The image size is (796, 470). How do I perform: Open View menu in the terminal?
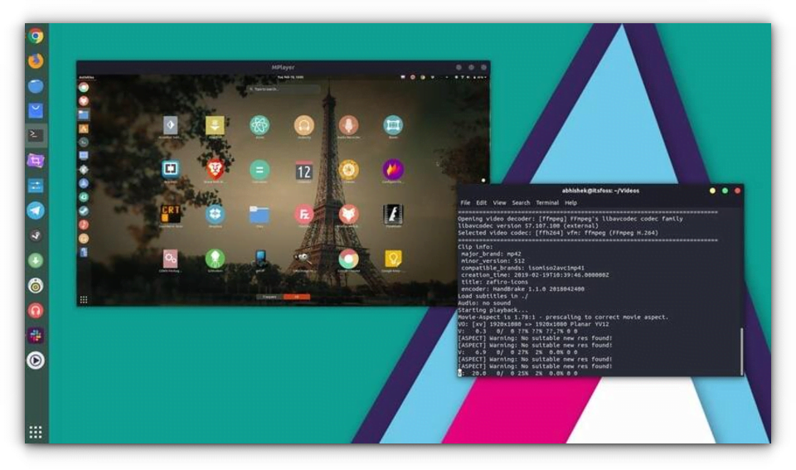click(x=499, y=202)
